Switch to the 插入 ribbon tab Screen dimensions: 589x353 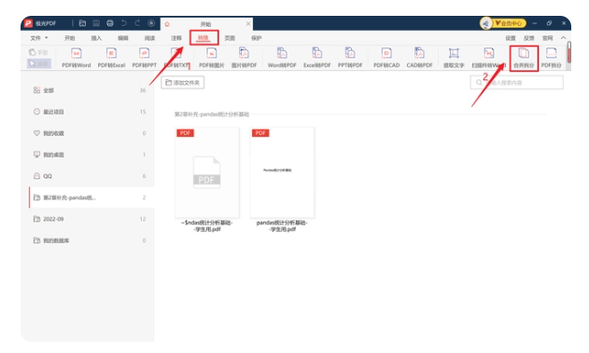click(96, 38)
